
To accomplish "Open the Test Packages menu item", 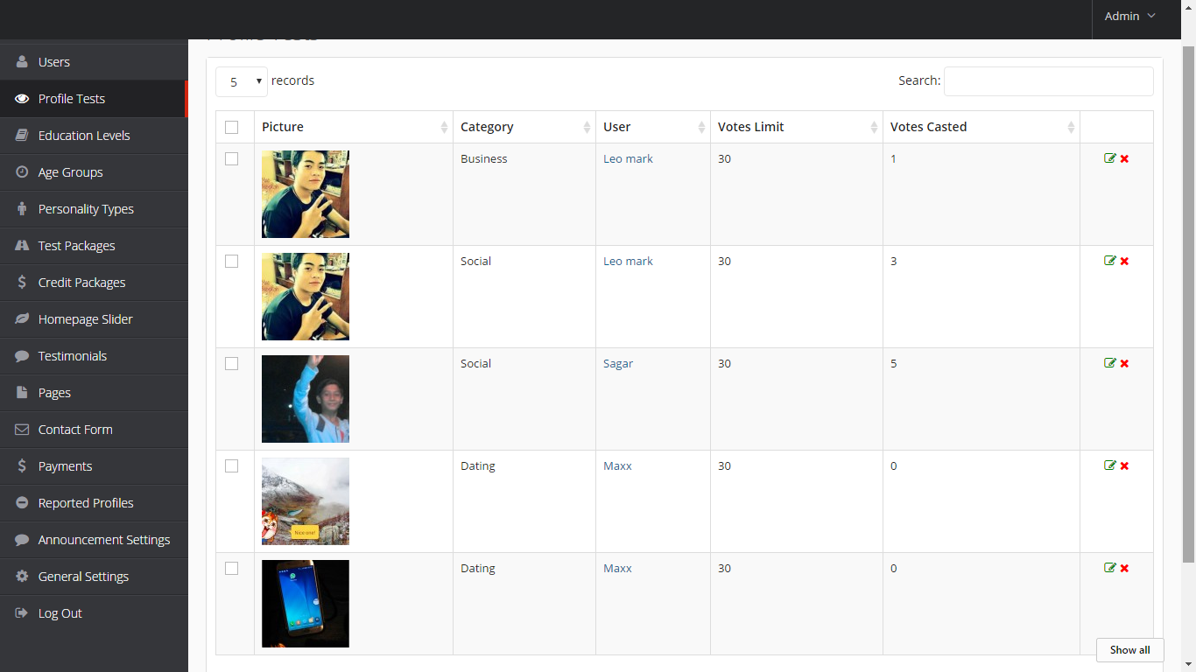I will click(94, 246).
